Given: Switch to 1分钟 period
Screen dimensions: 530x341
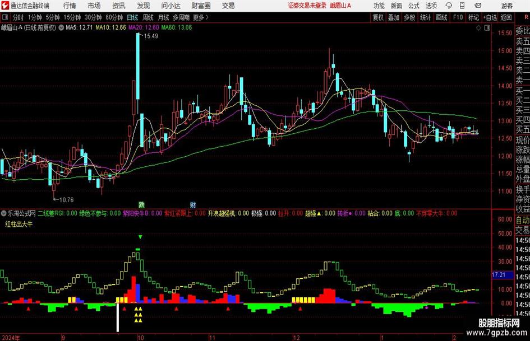Looking at the screenshot, I should coord(35,17).
